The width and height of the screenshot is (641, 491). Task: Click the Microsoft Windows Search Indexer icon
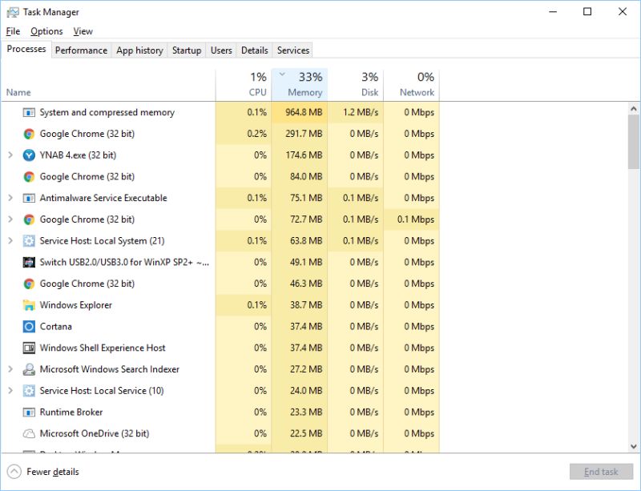pyautogui.click(x=29, y=369)
